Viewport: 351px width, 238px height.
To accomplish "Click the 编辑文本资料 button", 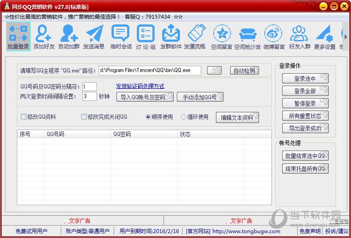I will (237, 118).
